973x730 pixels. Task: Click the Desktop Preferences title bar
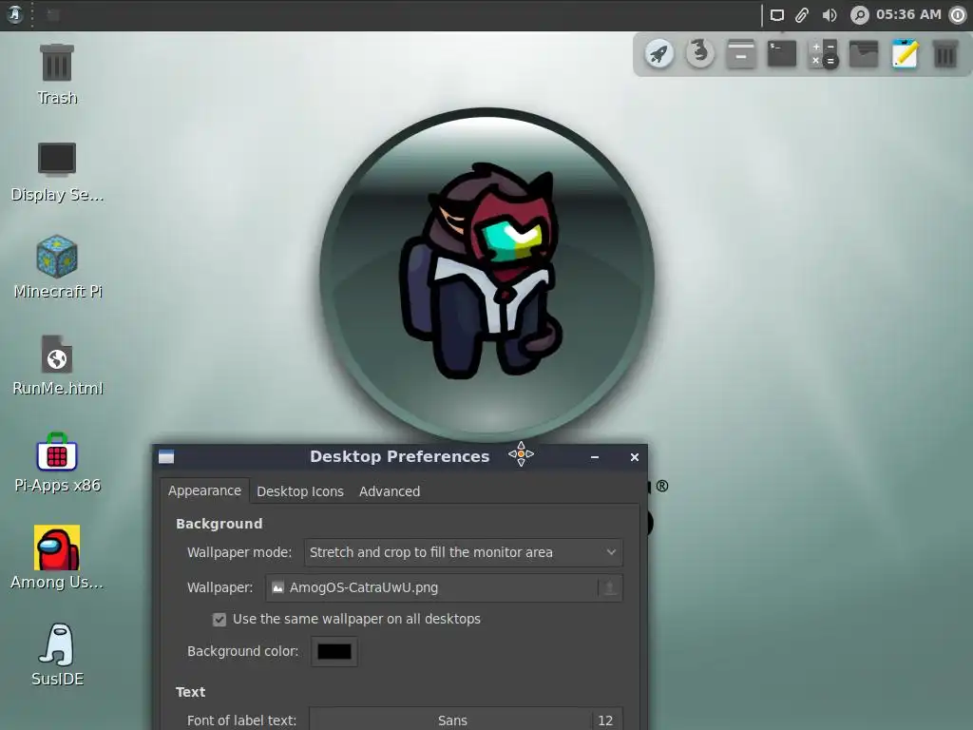400,457
